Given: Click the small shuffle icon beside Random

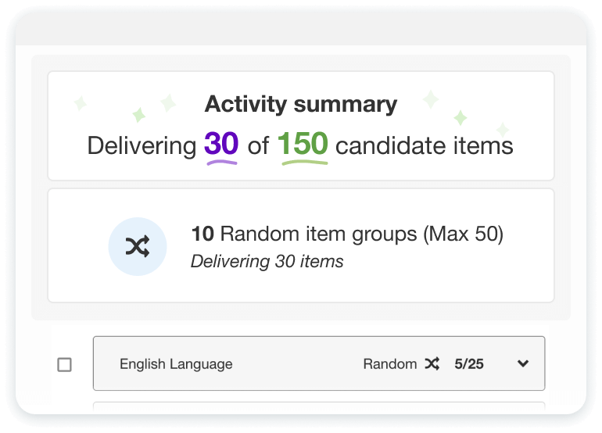Looking at the screenshot, I should coord(432,363).
